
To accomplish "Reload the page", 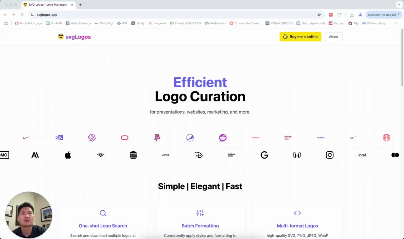I will (22, 15).
